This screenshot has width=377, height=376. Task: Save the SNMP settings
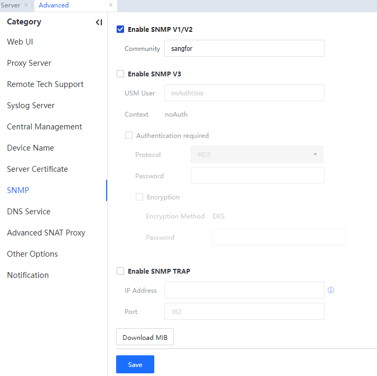click(135, 365)
